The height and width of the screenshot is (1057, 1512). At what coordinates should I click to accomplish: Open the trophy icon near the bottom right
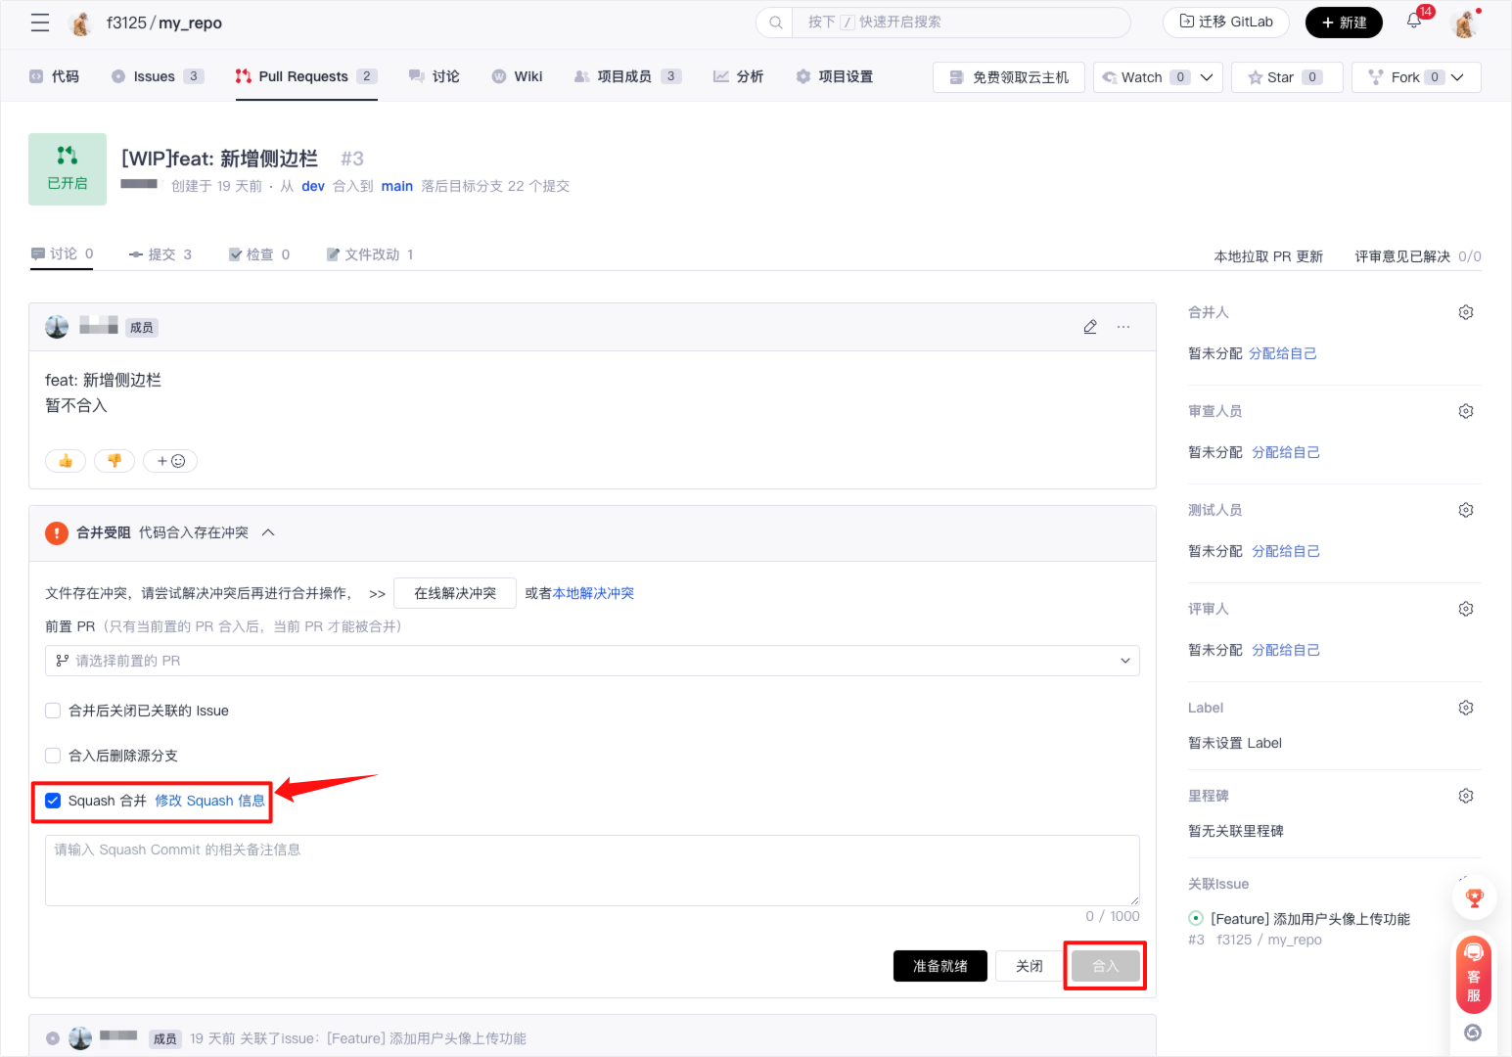(1475, 896)
